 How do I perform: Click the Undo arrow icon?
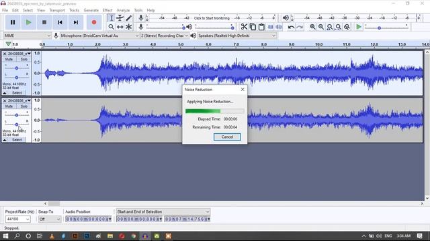(291, 27)
